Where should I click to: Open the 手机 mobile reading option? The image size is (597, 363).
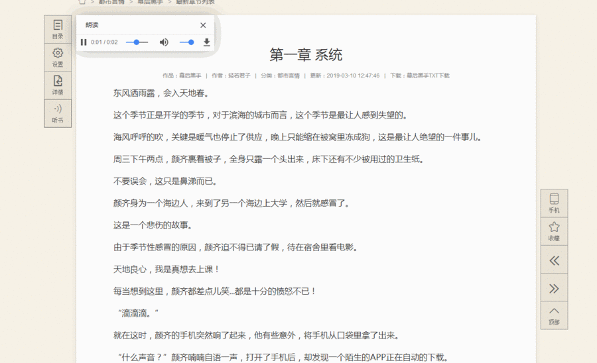pyautogui.click(x=554, y=203)
